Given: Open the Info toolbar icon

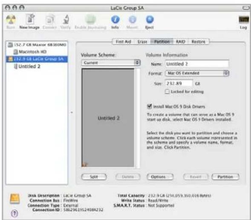Looking at the screenshot, I should click(x=115, y=20).
